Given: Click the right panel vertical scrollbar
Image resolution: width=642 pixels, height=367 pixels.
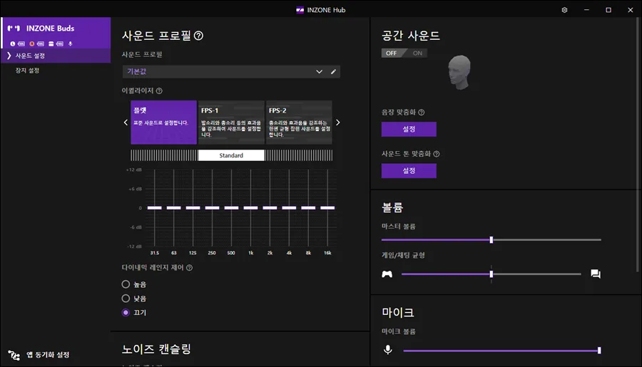Looking at the screenshot, I should (638, 145).
